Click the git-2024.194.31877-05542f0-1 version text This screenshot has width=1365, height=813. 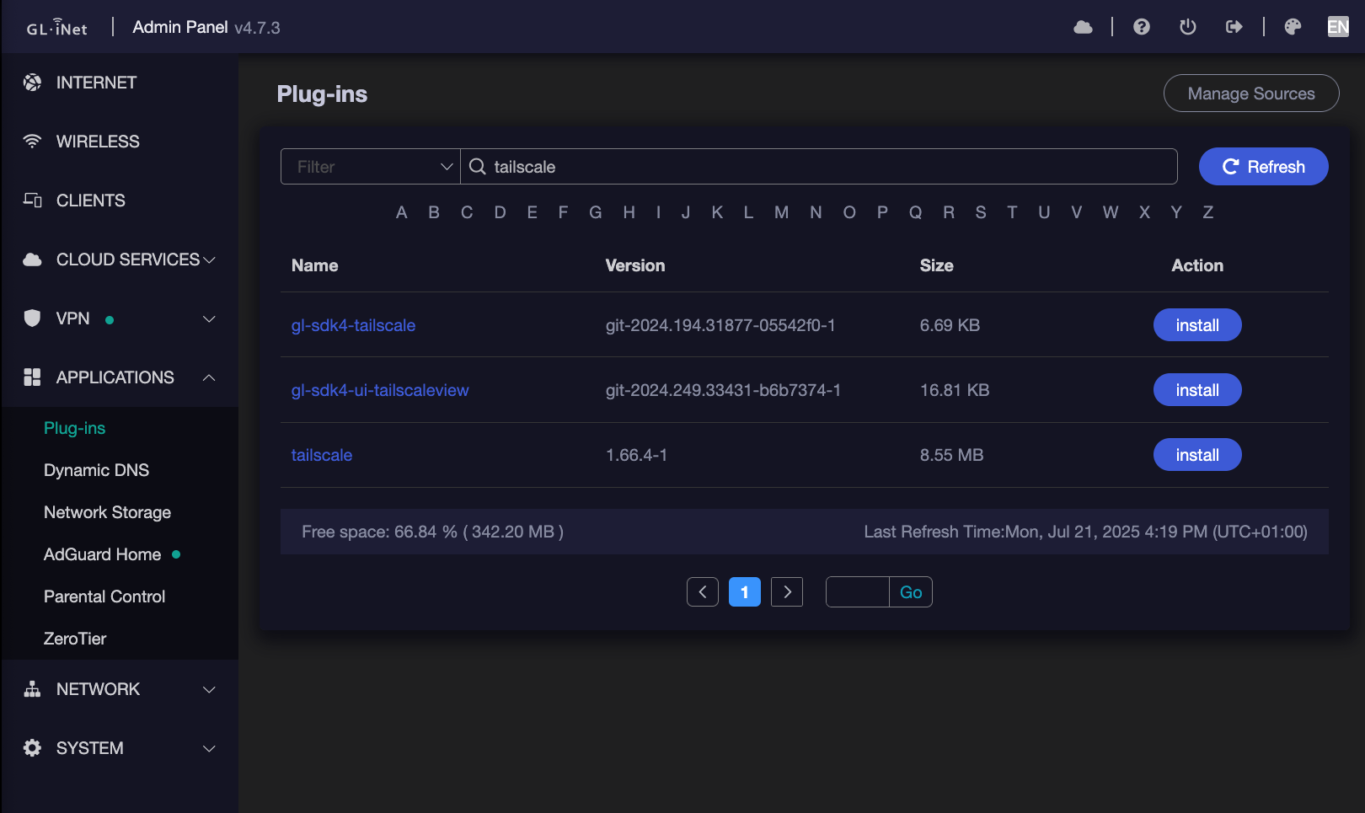720,325
